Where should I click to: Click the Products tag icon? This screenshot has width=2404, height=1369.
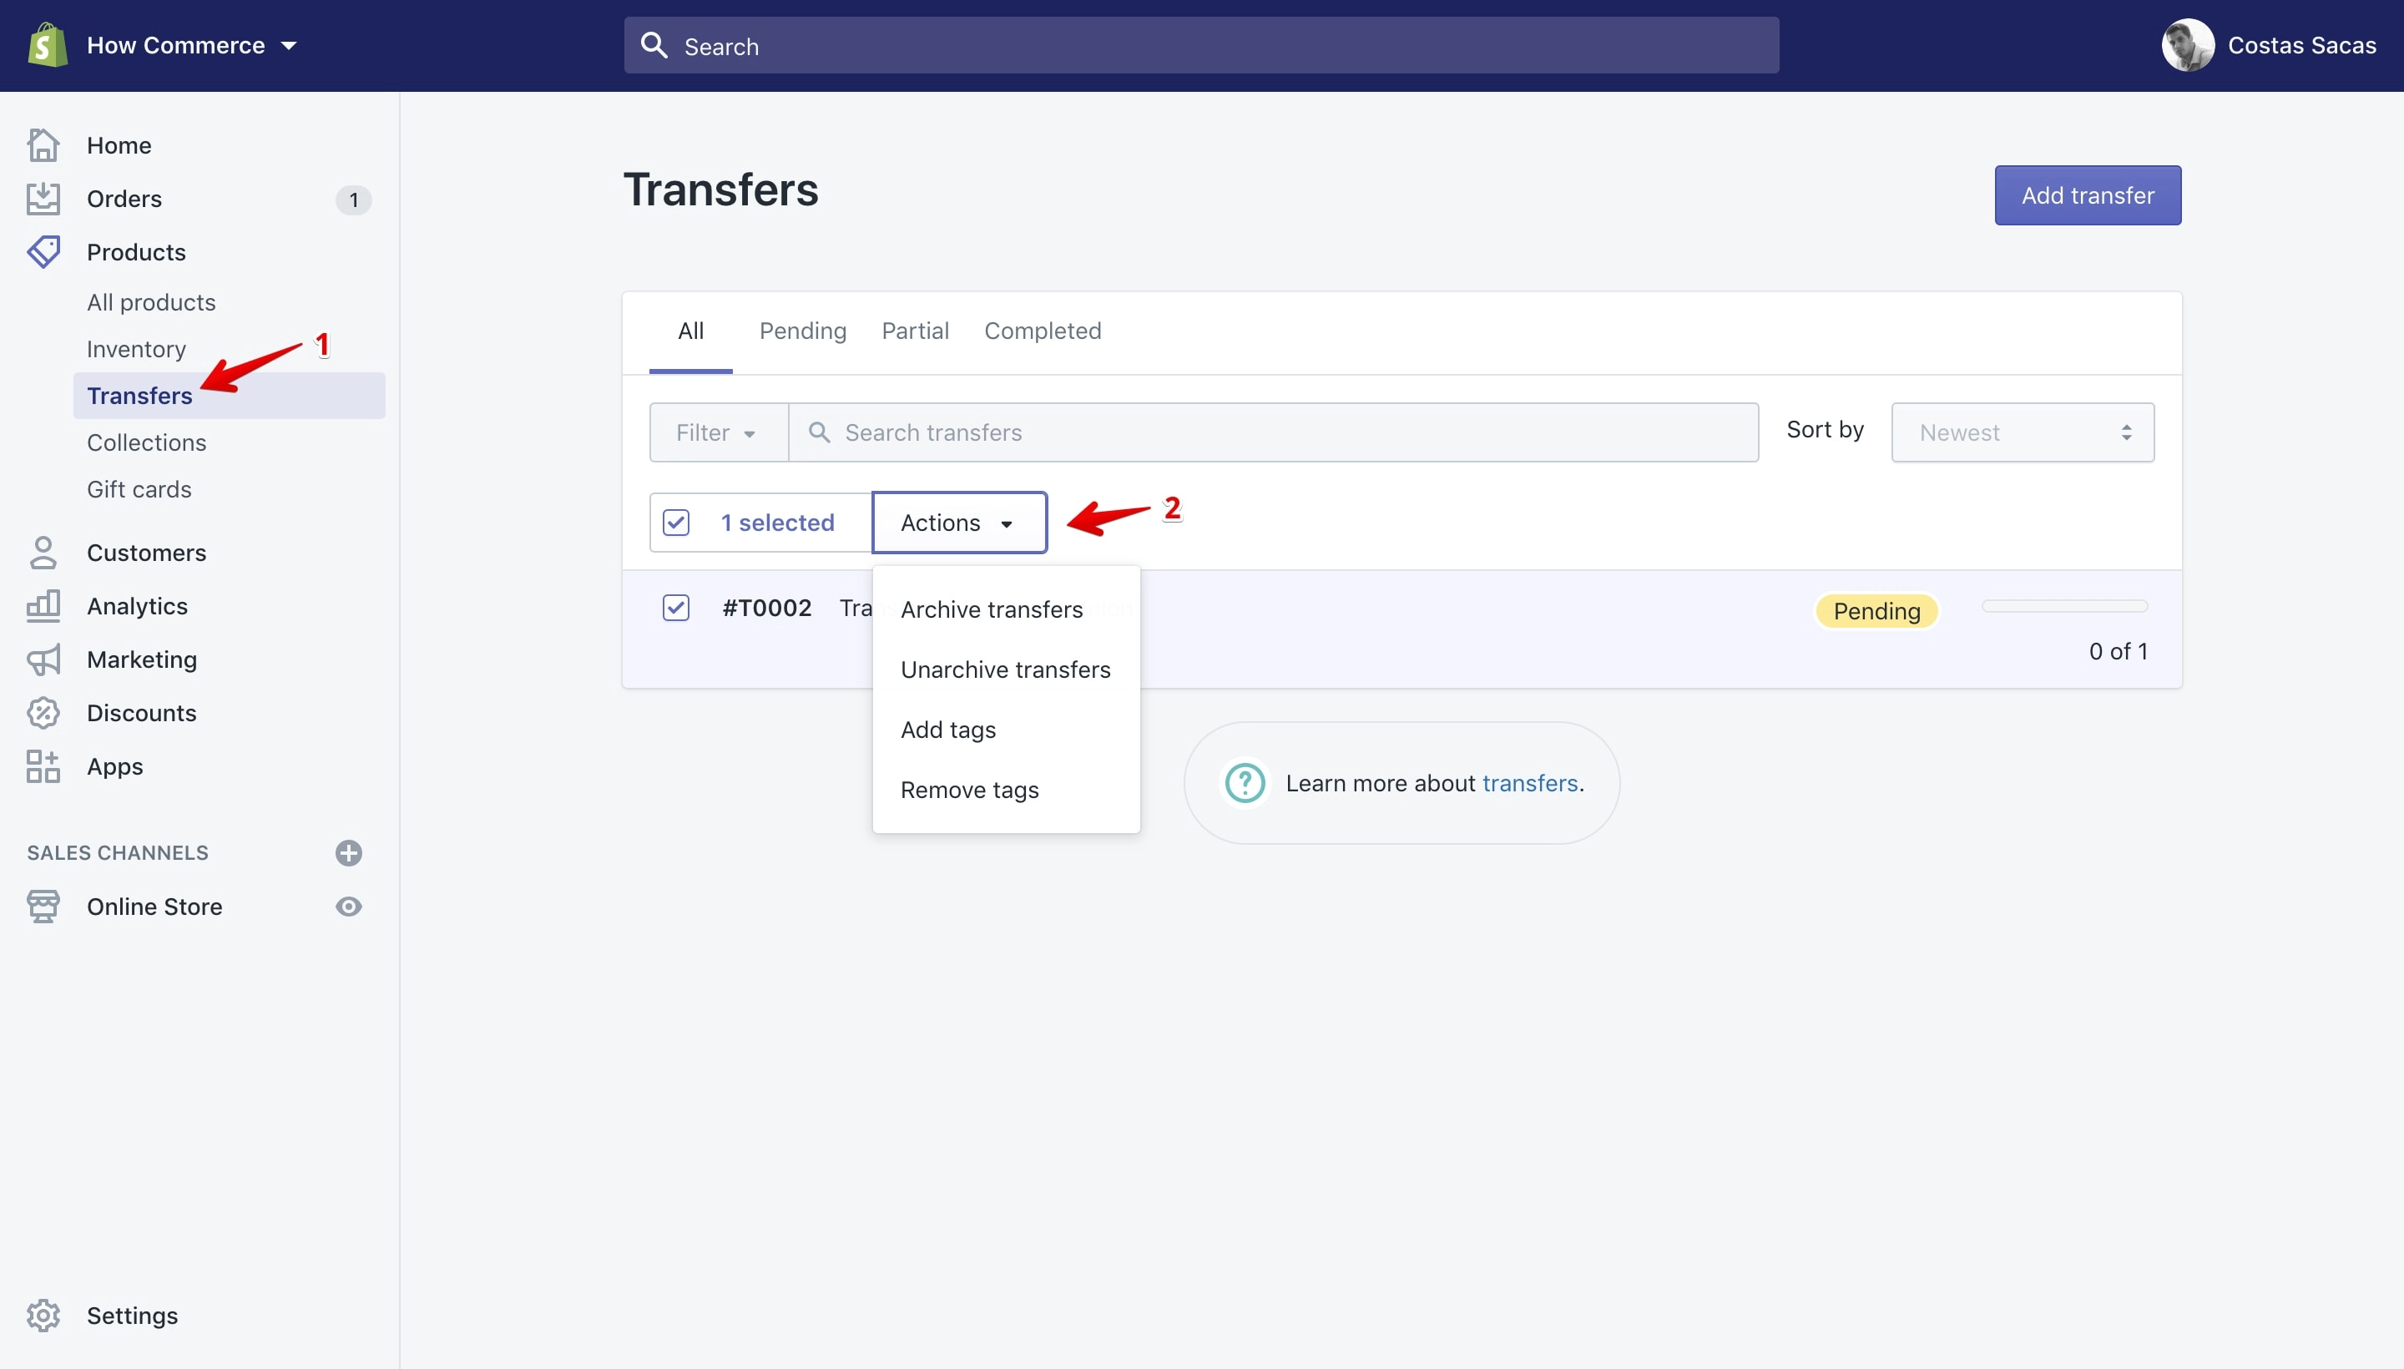(x=43, y=252)
